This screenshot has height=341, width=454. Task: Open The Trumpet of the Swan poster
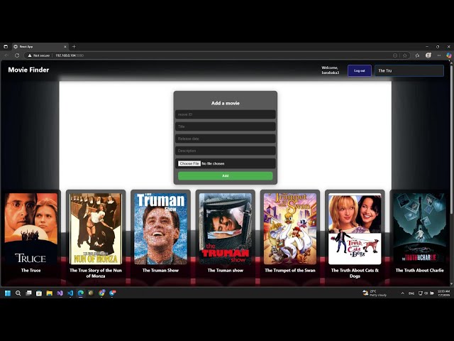coord(290,229)
